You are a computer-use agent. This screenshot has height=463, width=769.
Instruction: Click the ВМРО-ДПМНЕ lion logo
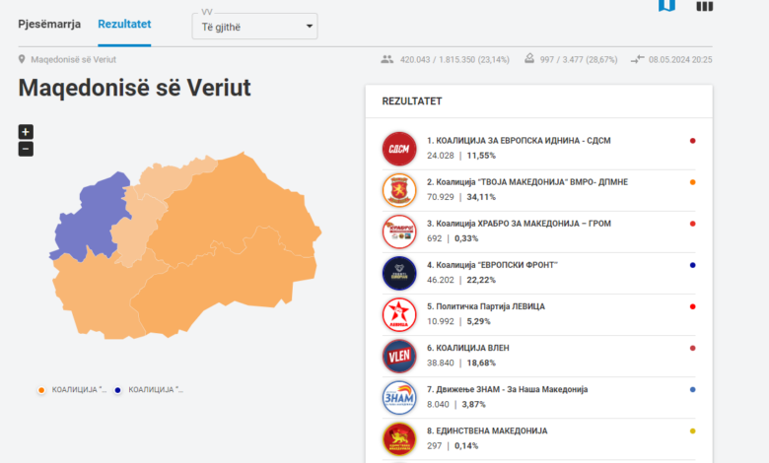point(399,189)
